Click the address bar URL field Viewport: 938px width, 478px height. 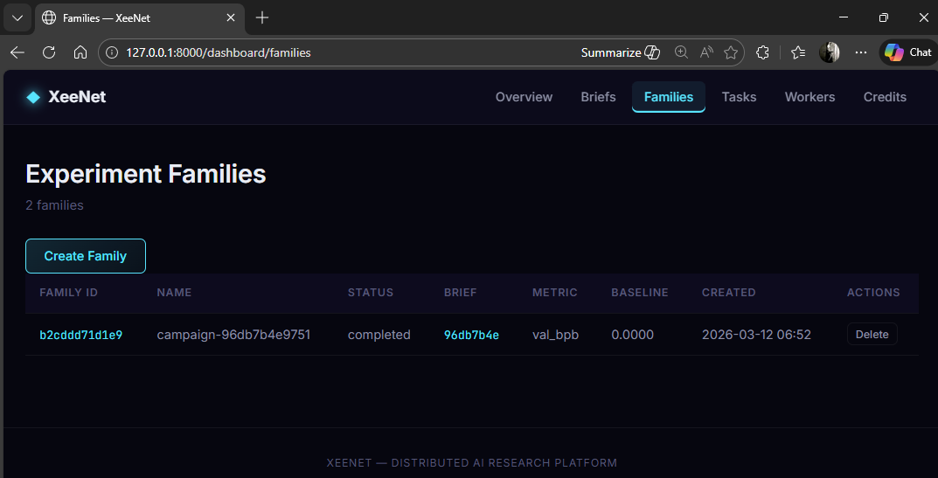(350, 52)
